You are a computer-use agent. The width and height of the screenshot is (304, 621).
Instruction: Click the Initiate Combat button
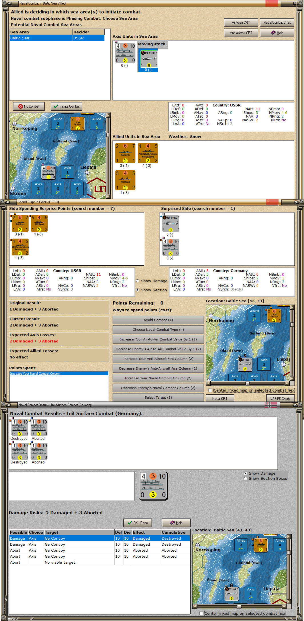point(67,106)
